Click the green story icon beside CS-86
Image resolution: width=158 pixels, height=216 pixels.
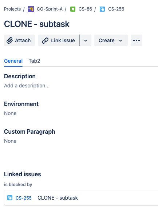pyautogui.click(x=73, y=9)
